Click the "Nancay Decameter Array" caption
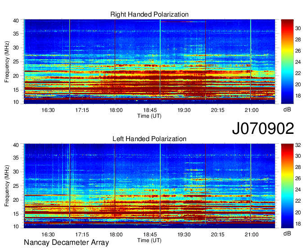Screen dimensions: 306x248 66,242
